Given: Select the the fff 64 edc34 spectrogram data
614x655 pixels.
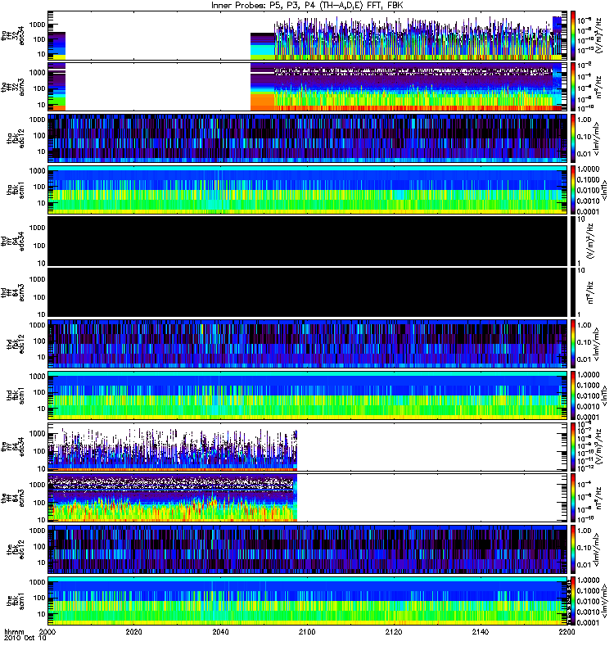Looking at the screenshot, I should (173, 447).
